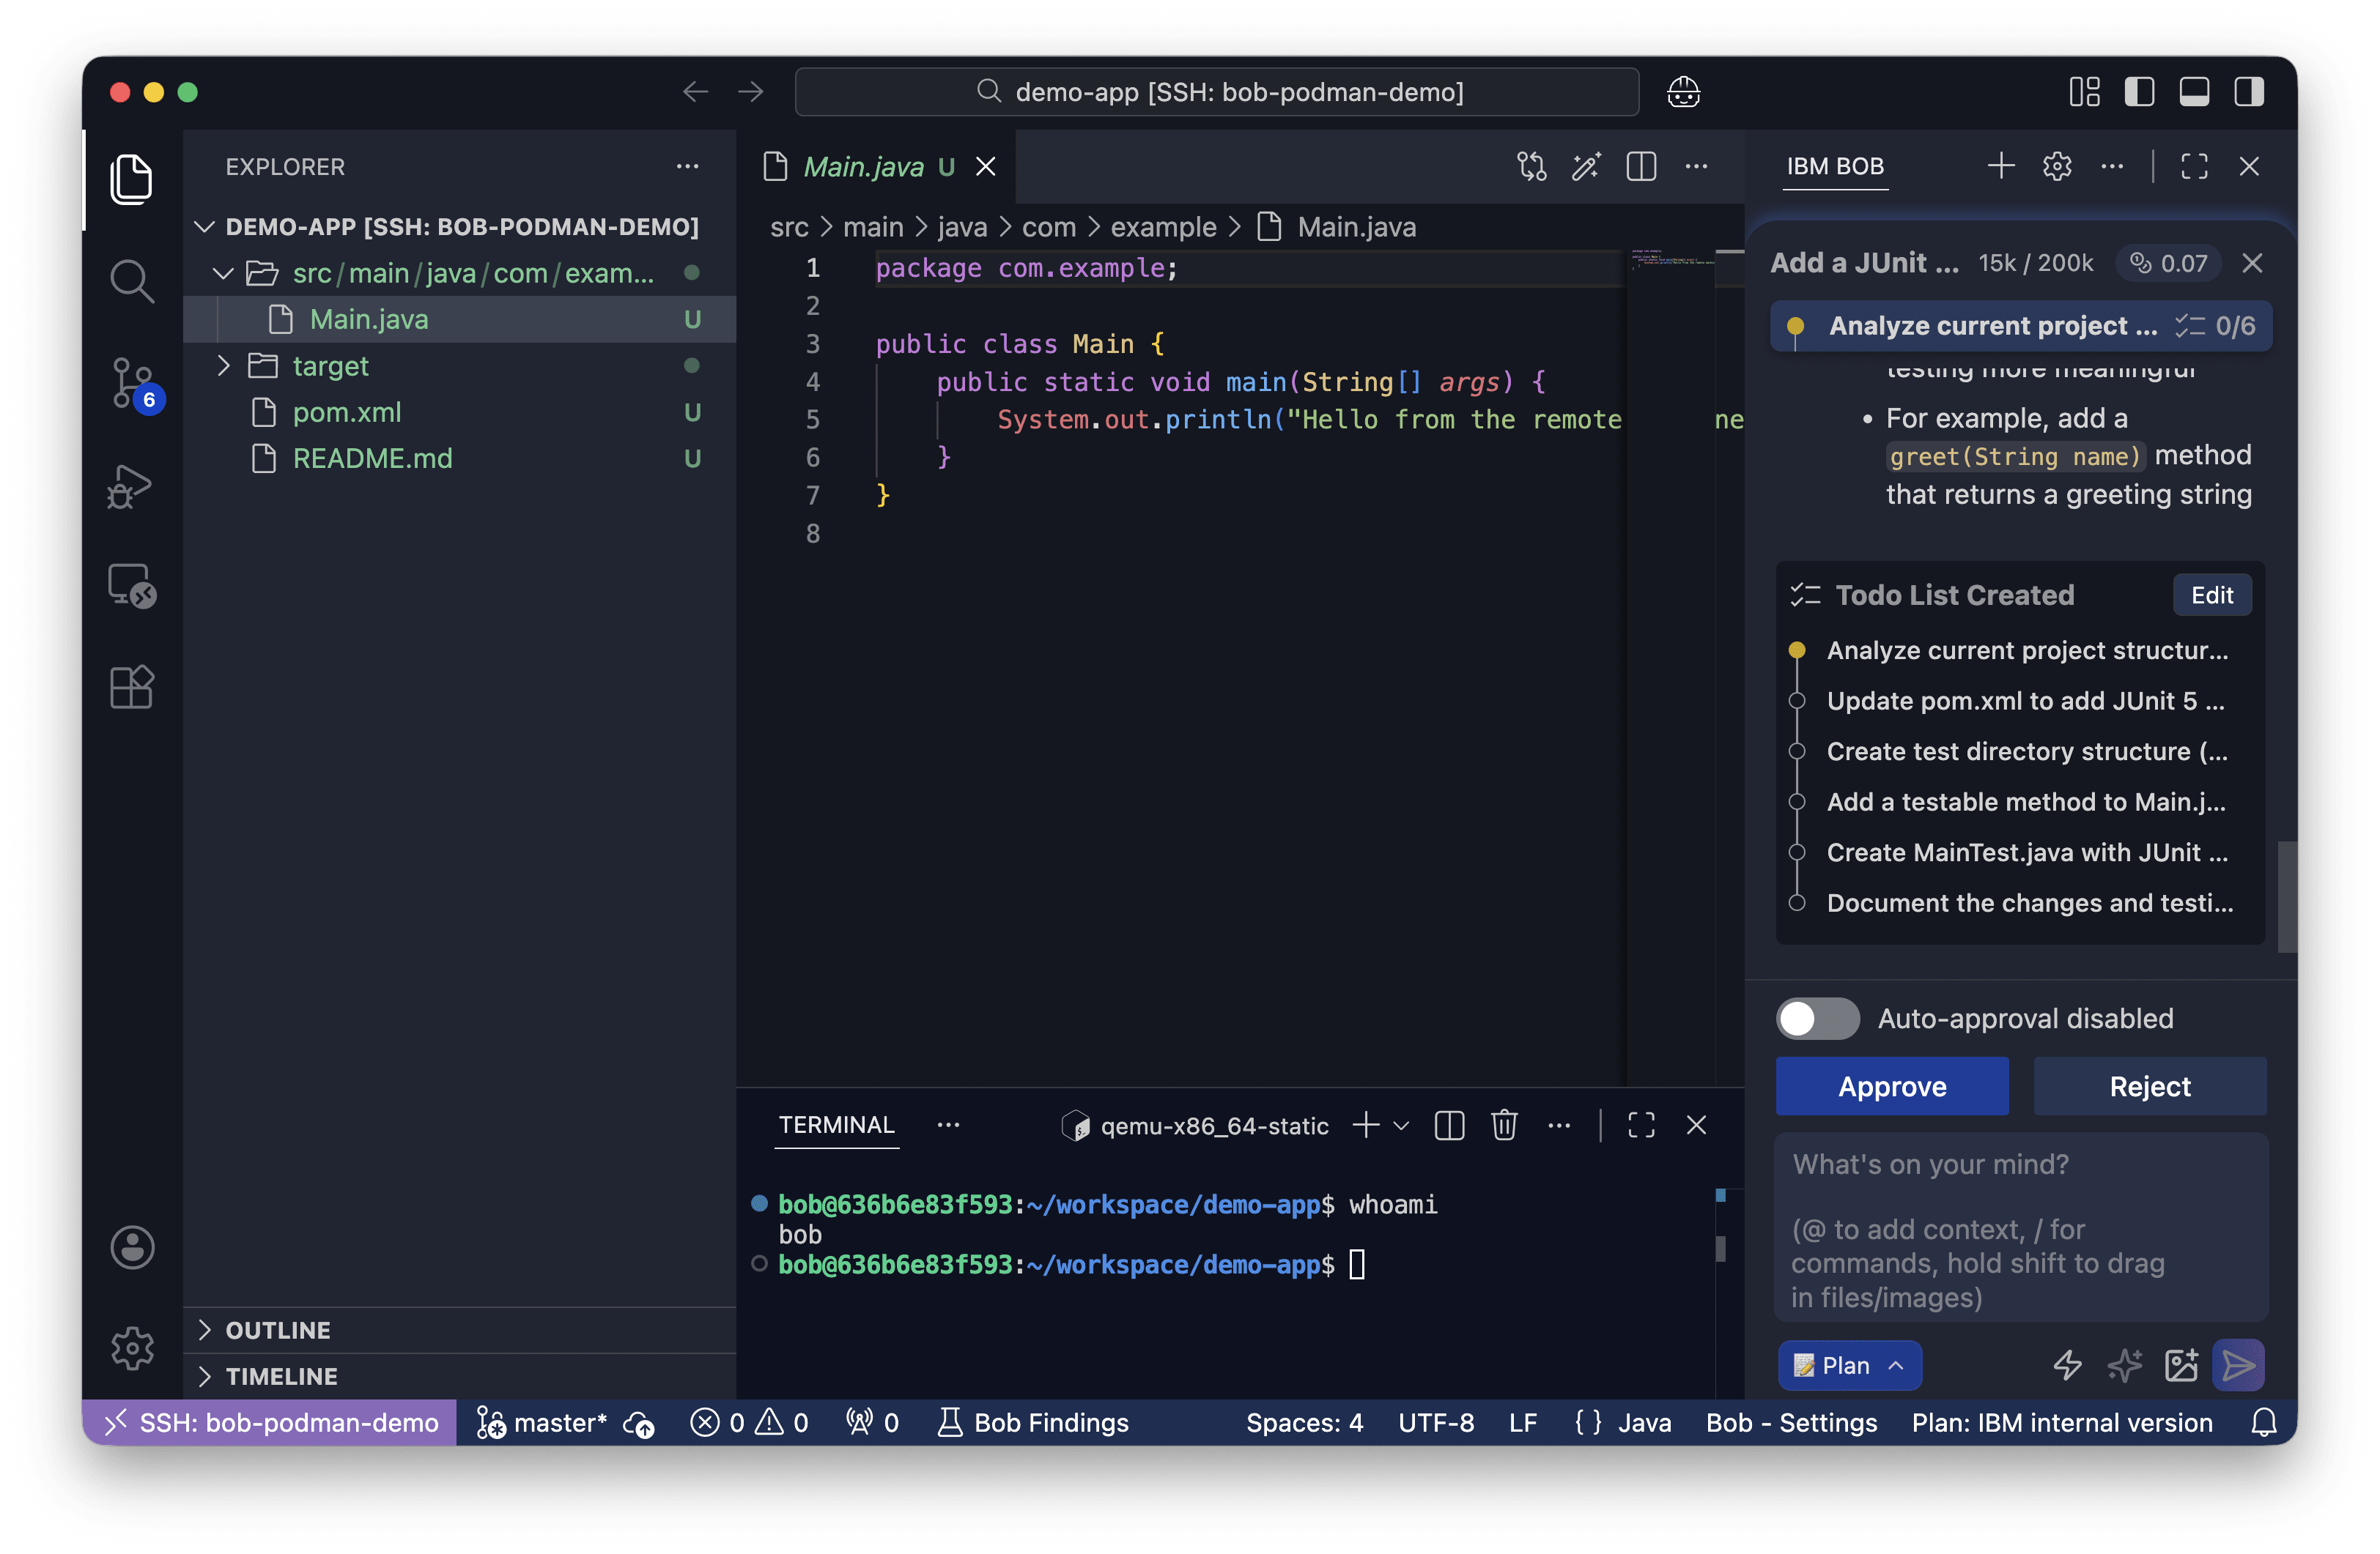Kill terminal with trash icon
Viewport: 2380px width, 1554px height.
coord(1504,1126)
